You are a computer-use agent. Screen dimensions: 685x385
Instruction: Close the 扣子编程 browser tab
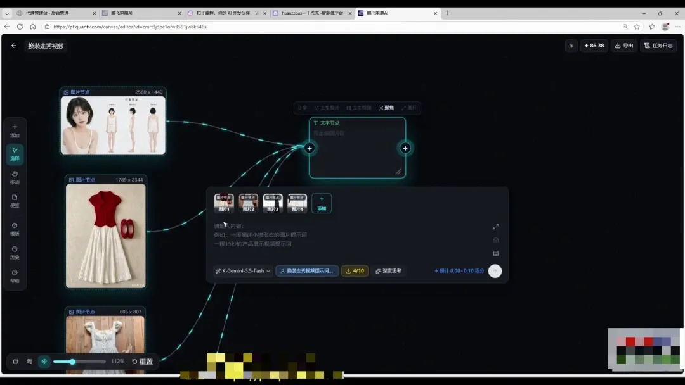point(264,13)
